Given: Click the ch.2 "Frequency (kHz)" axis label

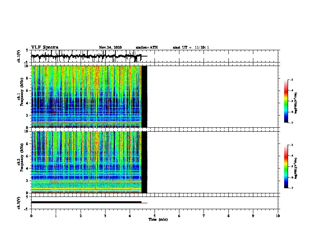Looking at the screenshot, I should [22, 157].
